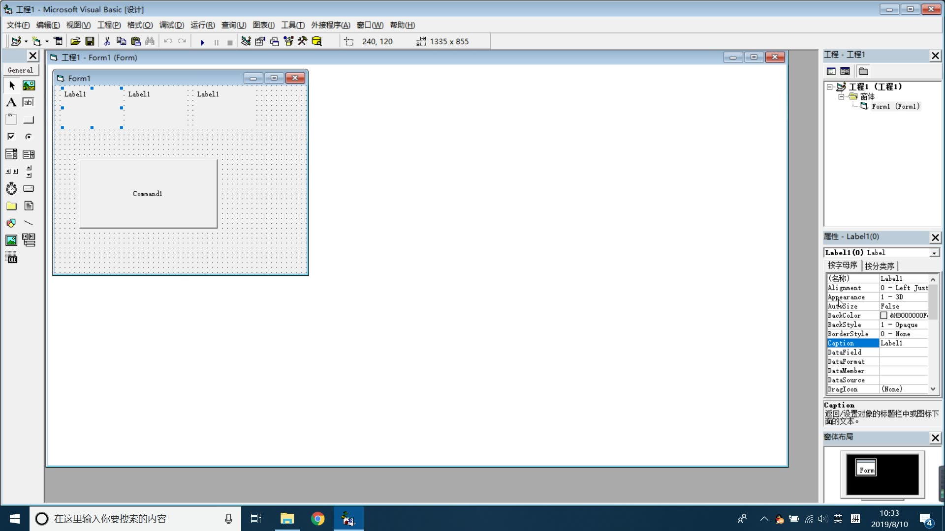Viewport: 945px width, 531px height.
Task: Select the Label tool in toolbox
Action: pyautogui.click(x=11, y=102)
